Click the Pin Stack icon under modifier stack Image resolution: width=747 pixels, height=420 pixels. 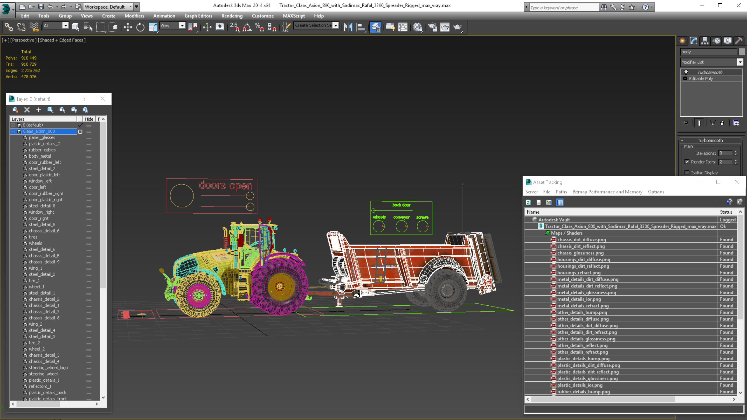[x=686, y=123]
